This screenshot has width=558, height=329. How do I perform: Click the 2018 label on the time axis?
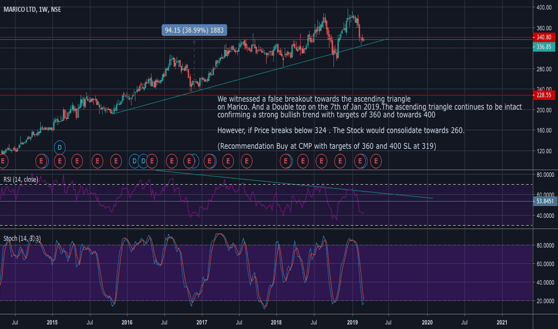276,322
